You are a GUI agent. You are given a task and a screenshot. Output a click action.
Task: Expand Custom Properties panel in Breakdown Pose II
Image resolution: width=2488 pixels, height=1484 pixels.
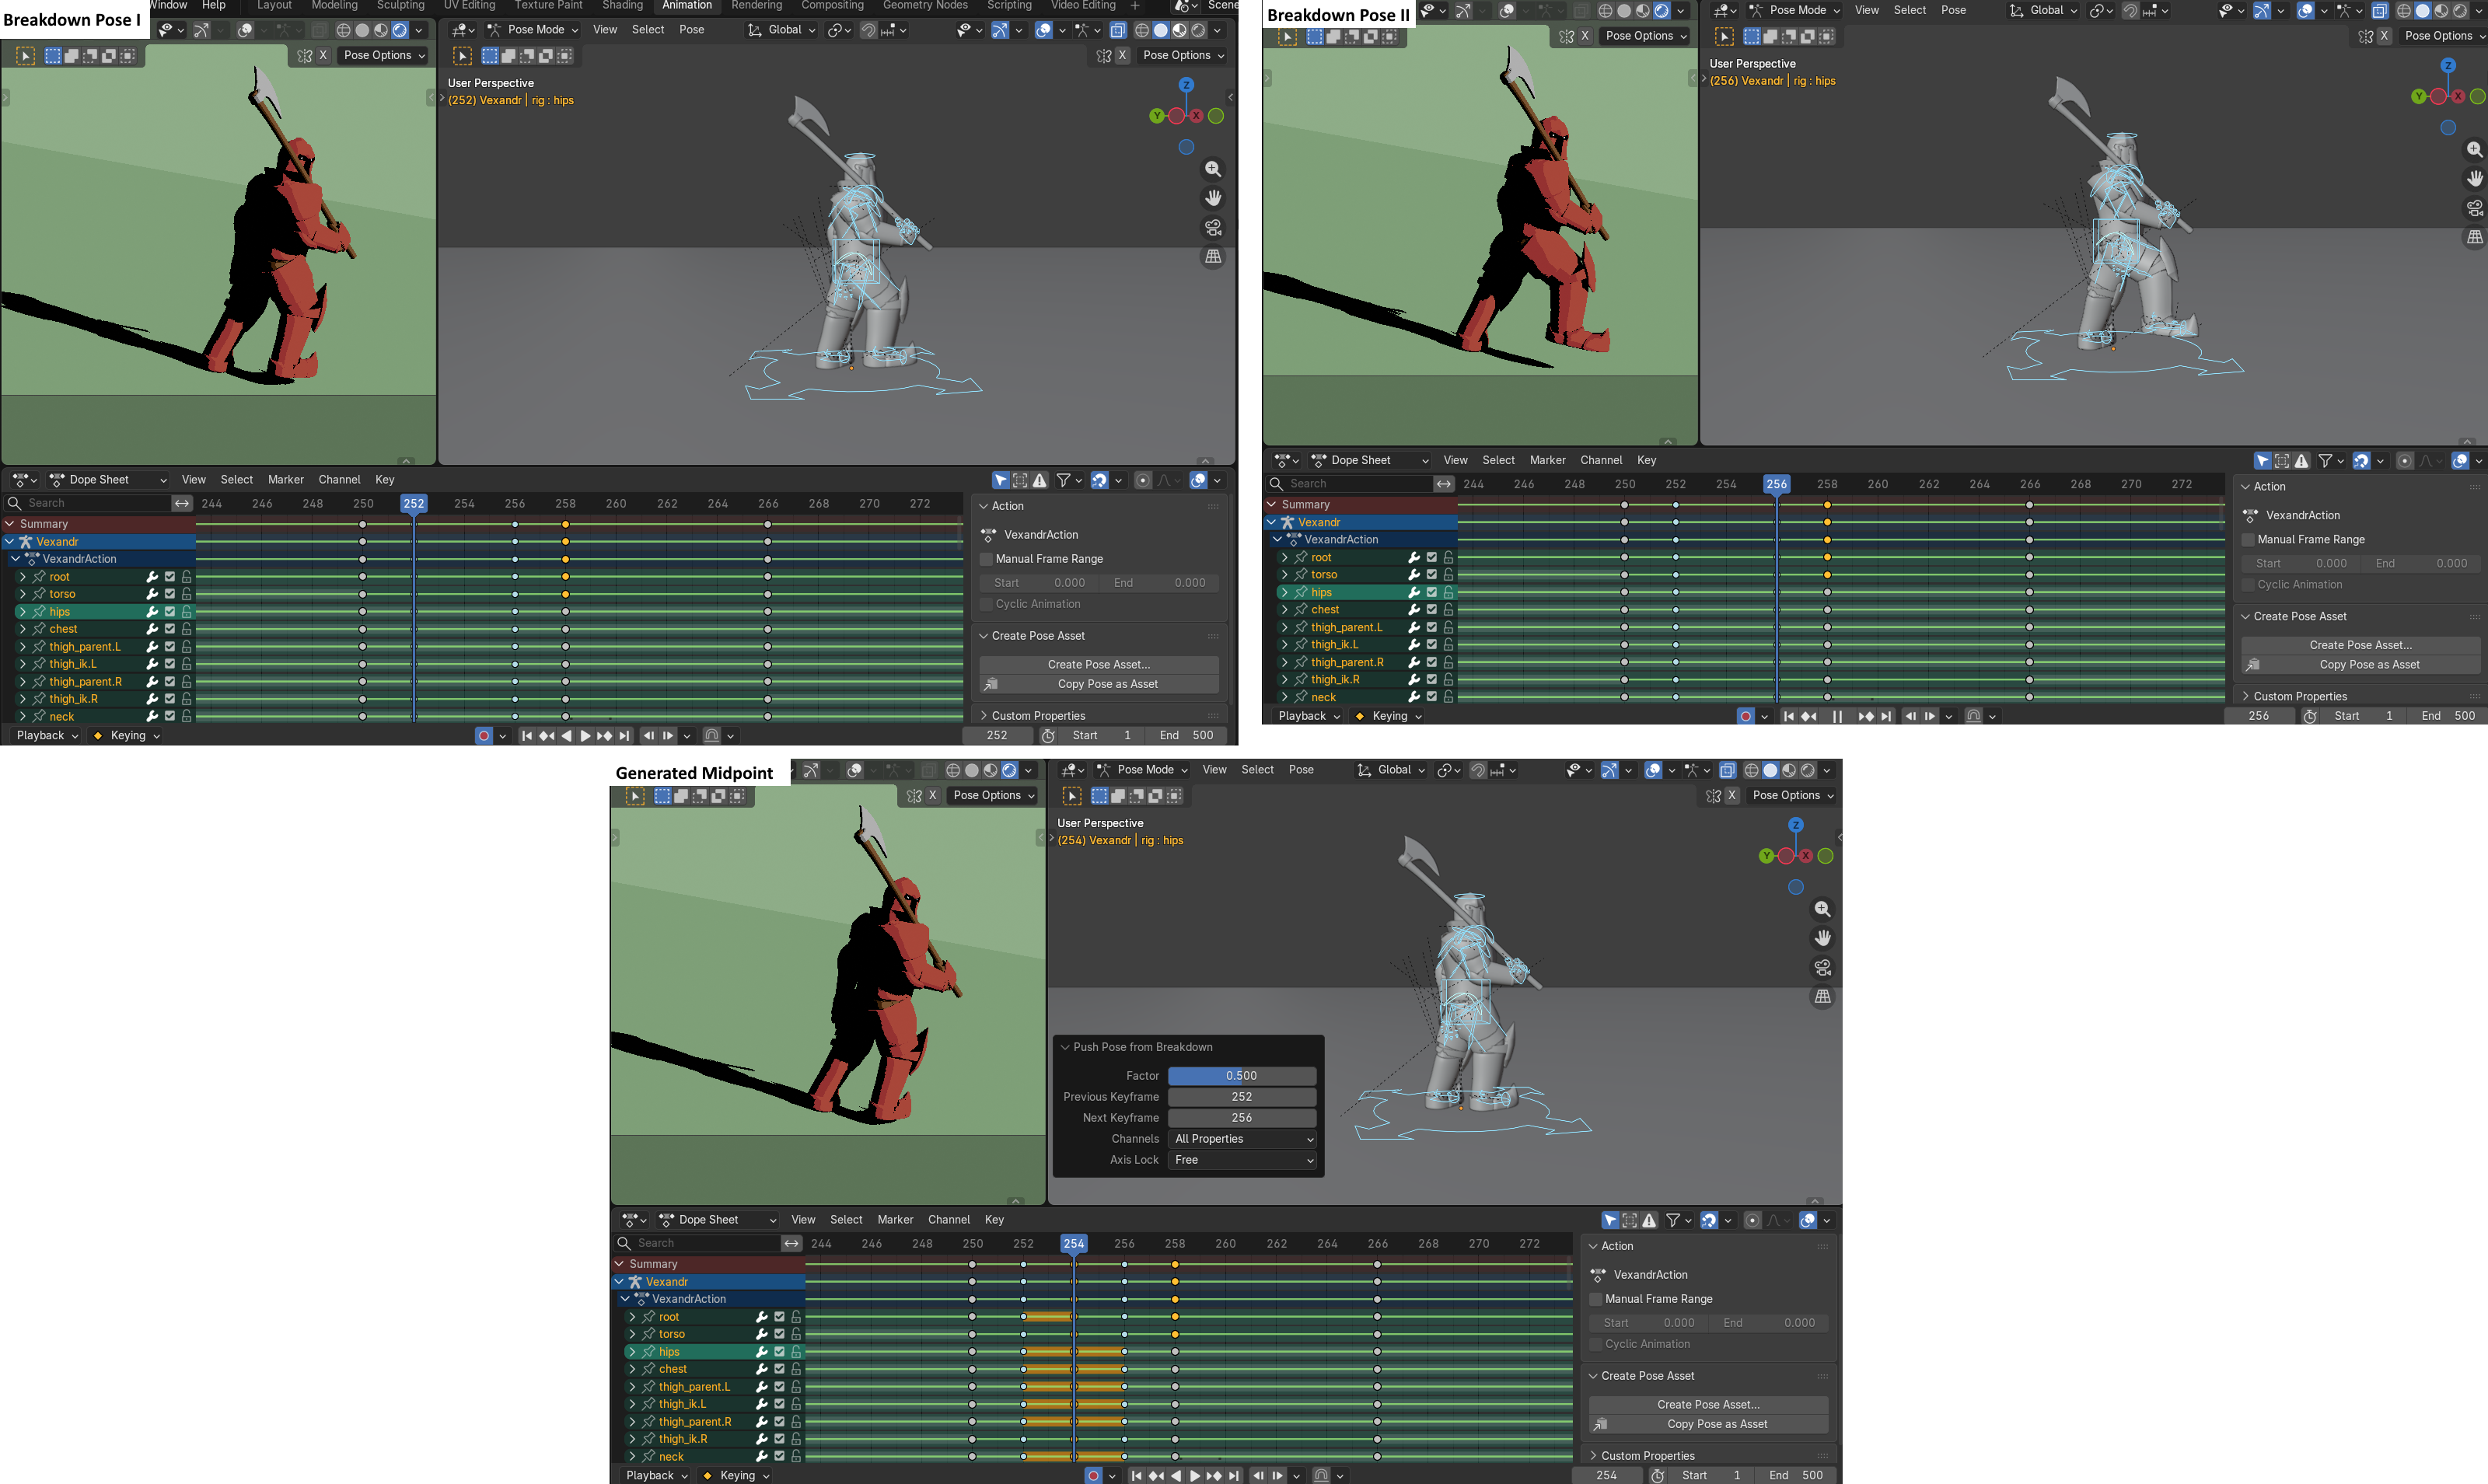click(2245, 696)
